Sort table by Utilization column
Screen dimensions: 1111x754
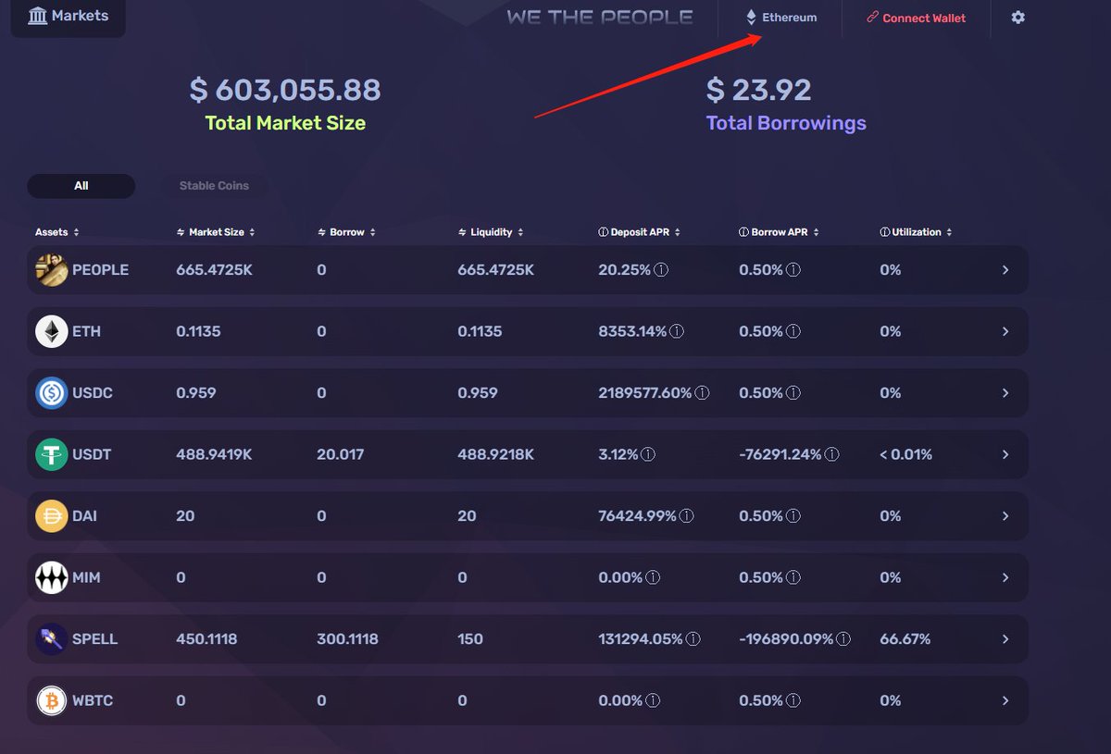pos(916,232)
